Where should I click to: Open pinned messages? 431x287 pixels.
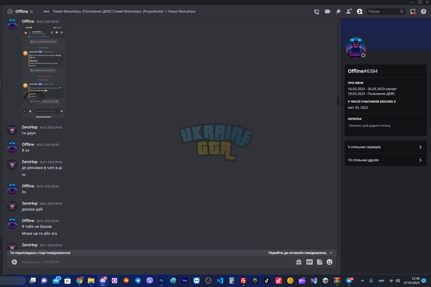[x=338, y=11]
